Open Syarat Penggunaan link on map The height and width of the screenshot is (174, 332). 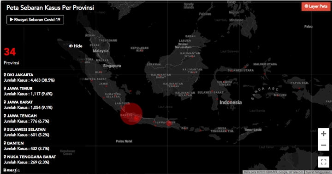[x=318, y=172]
